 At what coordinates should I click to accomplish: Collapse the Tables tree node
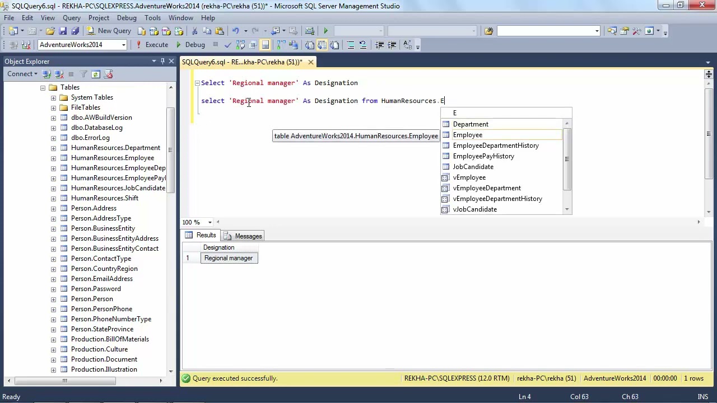(43, 88)
